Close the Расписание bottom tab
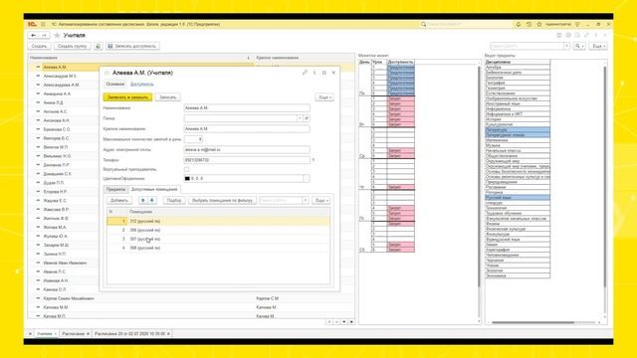The height and width of the screenshot is (358, 637). click(88, 334)
